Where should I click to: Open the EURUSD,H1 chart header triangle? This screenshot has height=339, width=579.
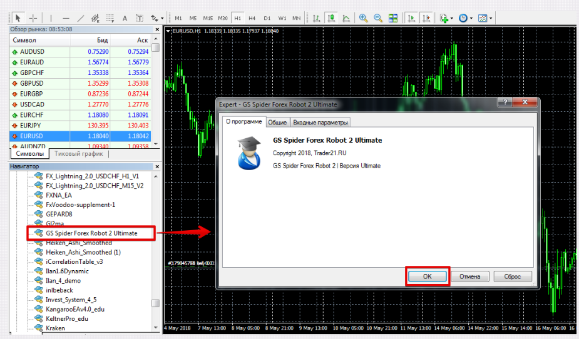pyautogui.click(x=168, y=31)
